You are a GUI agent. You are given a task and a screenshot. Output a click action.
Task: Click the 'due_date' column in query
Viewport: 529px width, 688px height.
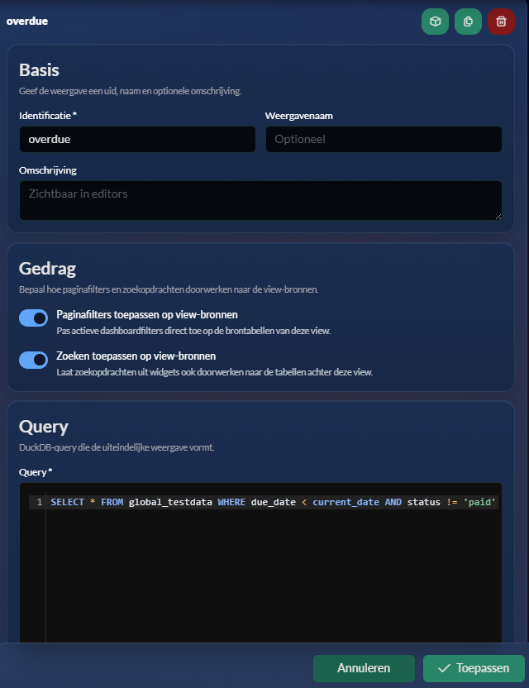click(x=274, y=502)
